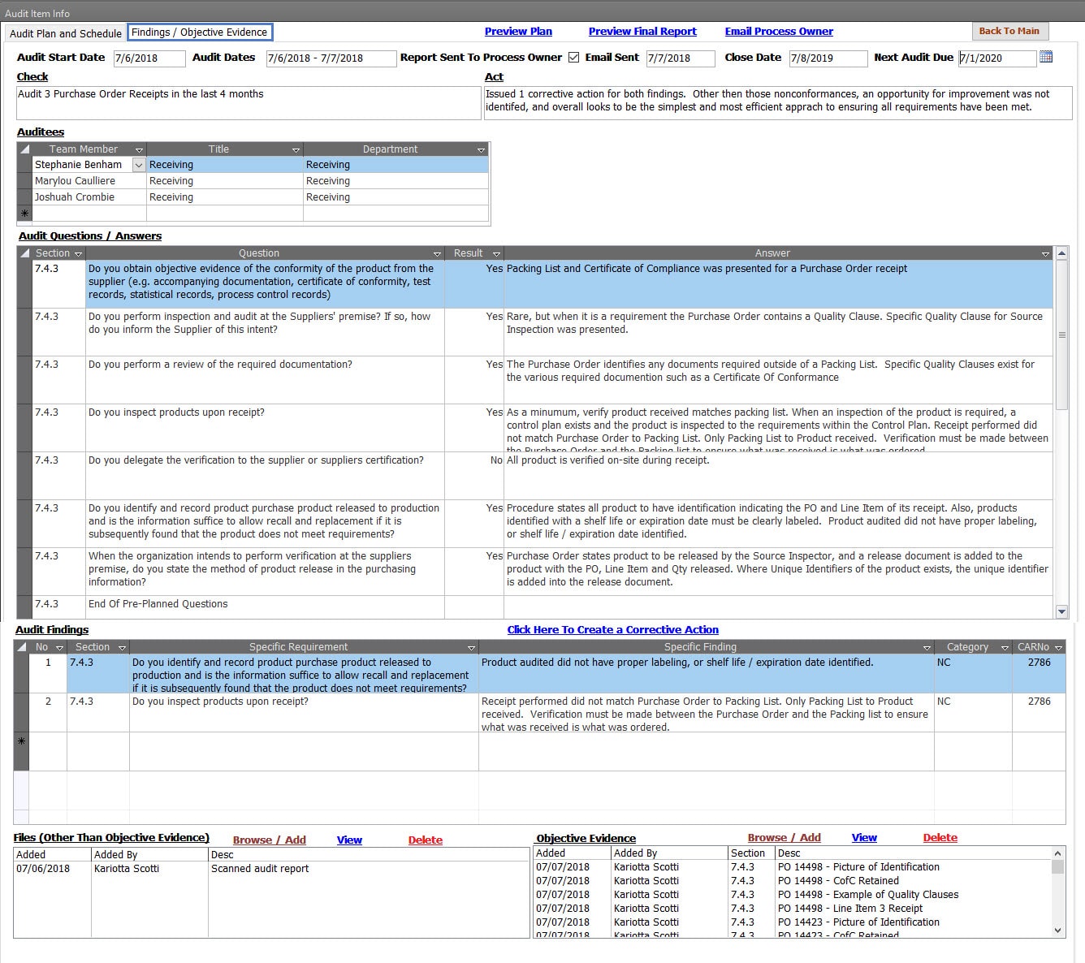The image size is (1085, 963).
Task: Open Title column filter in Auditees
Action: [296, 150]
